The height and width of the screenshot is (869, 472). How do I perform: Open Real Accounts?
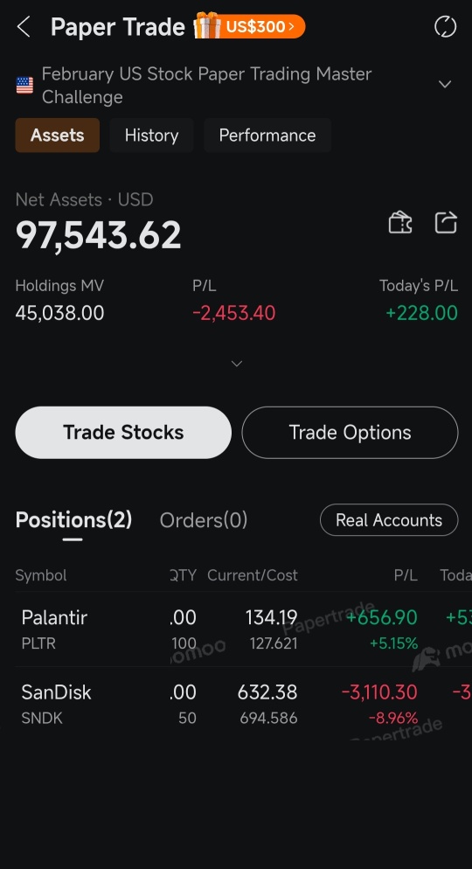click(x=389, y=520)
